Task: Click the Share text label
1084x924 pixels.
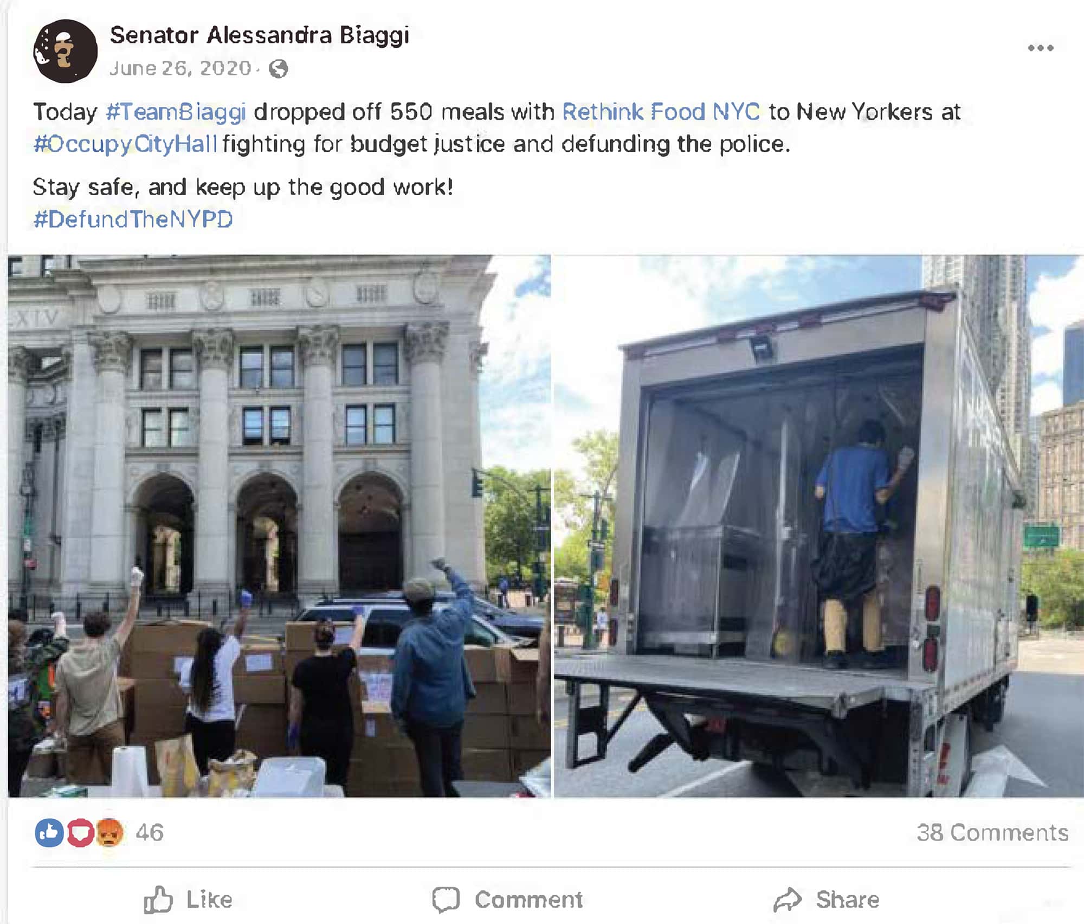Action: pyautogui.click(x=848, y=900)
